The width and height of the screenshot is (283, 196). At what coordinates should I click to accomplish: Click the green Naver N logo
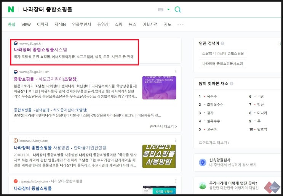click(x=11, y=10)
